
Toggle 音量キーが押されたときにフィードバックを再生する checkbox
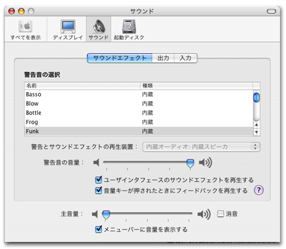(99, 190)
